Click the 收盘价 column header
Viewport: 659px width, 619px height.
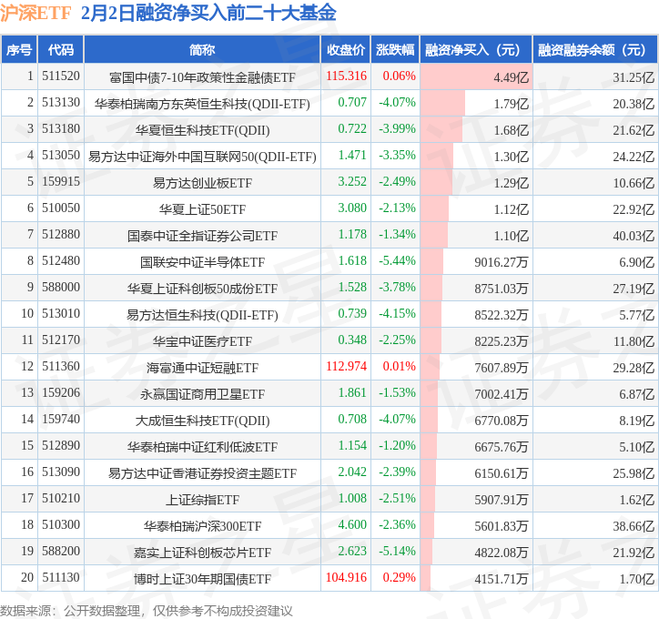346,49
